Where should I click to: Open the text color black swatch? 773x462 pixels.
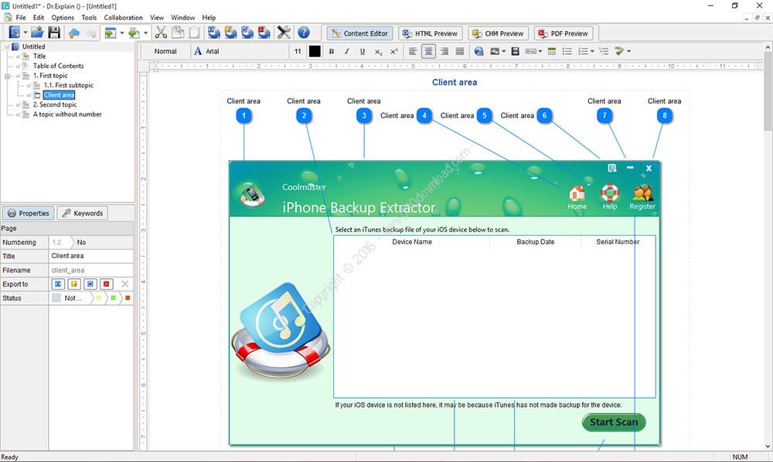pos(315,51)
